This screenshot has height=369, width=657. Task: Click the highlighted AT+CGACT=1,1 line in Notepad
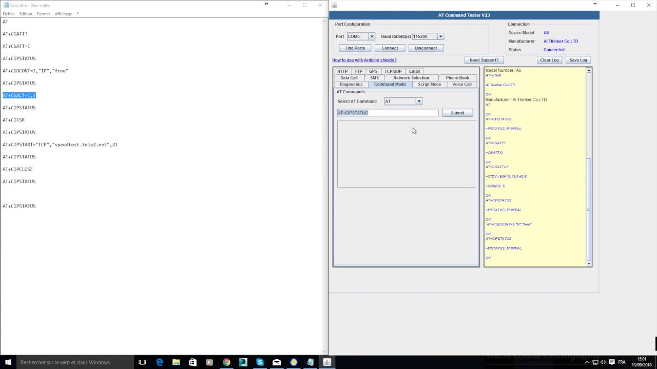[x=19, y=95]
